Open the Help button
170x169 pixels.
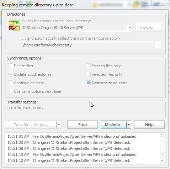coord(149,124)
